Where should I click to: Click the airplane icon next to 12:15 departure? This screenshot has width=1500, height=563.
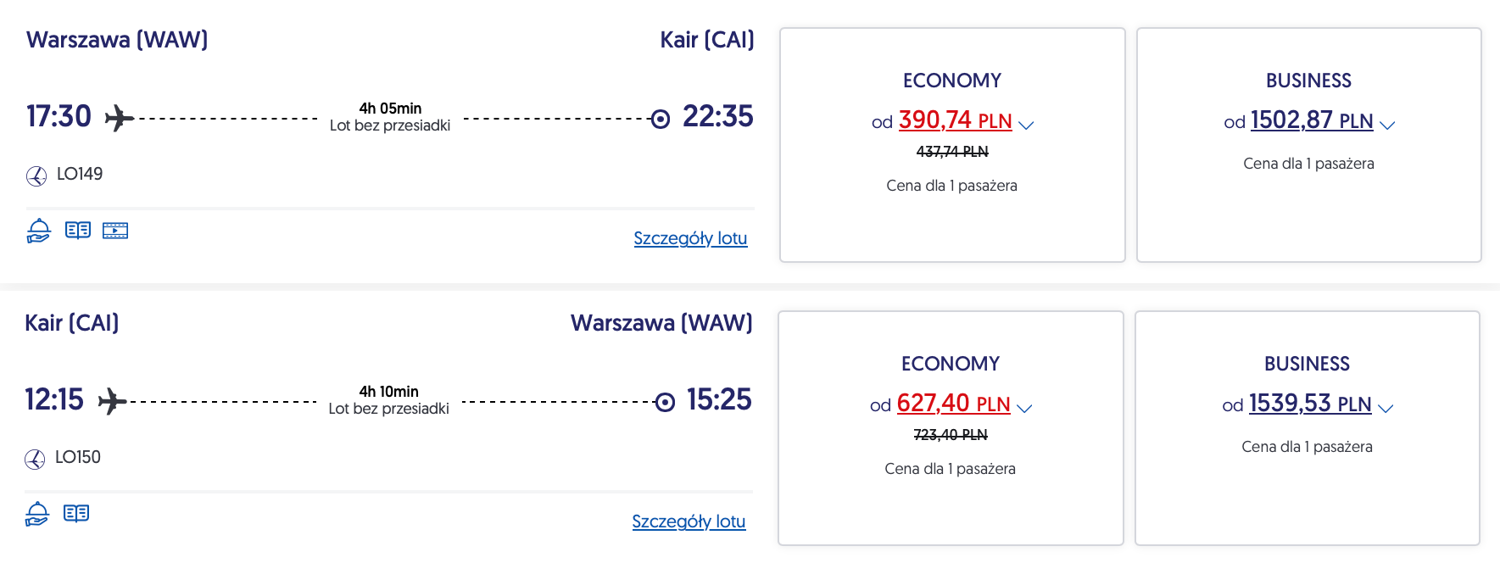click(x=113, y=401)
